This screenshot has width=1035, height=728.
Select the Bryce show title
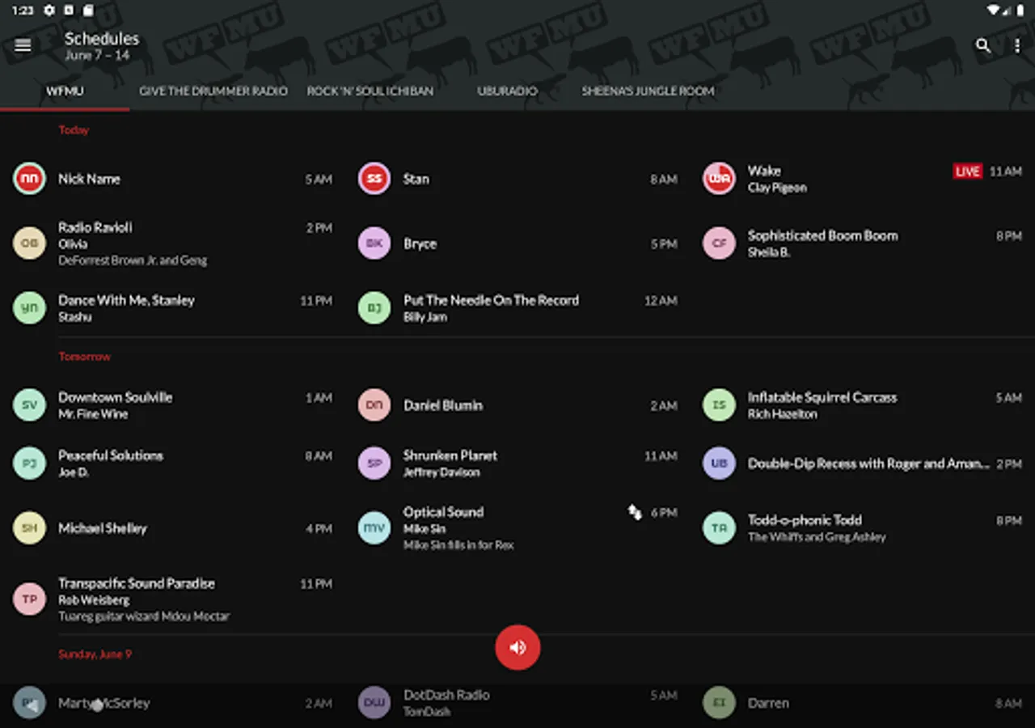(420, 243)
